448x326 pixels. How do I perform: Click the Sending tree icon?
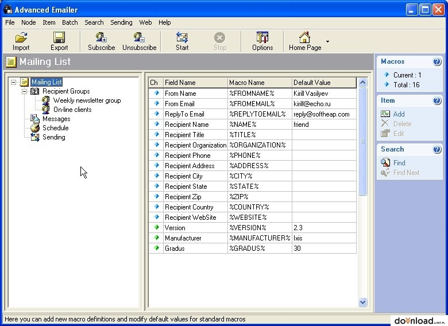pos(35,137)
